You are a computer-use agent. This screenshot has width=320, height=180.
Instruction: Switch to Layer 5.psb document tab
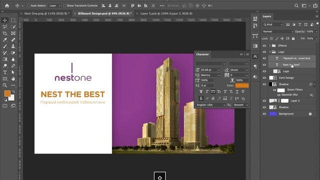coord(166,13)
